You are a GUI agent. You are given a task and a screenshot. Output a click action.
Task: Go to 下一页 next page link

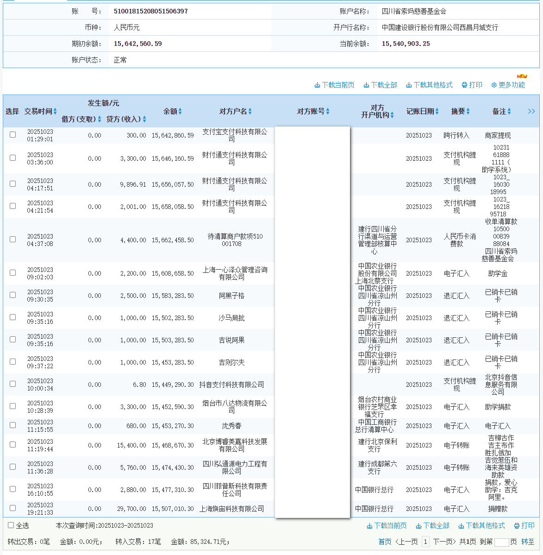444,542
